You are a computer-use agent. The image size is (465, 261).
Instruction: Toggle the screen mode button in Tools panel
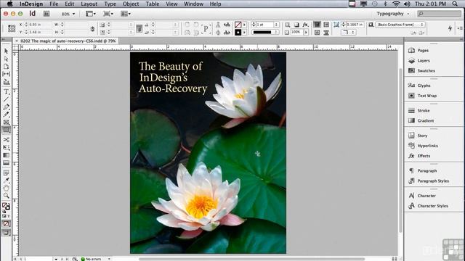pos(6,233)
